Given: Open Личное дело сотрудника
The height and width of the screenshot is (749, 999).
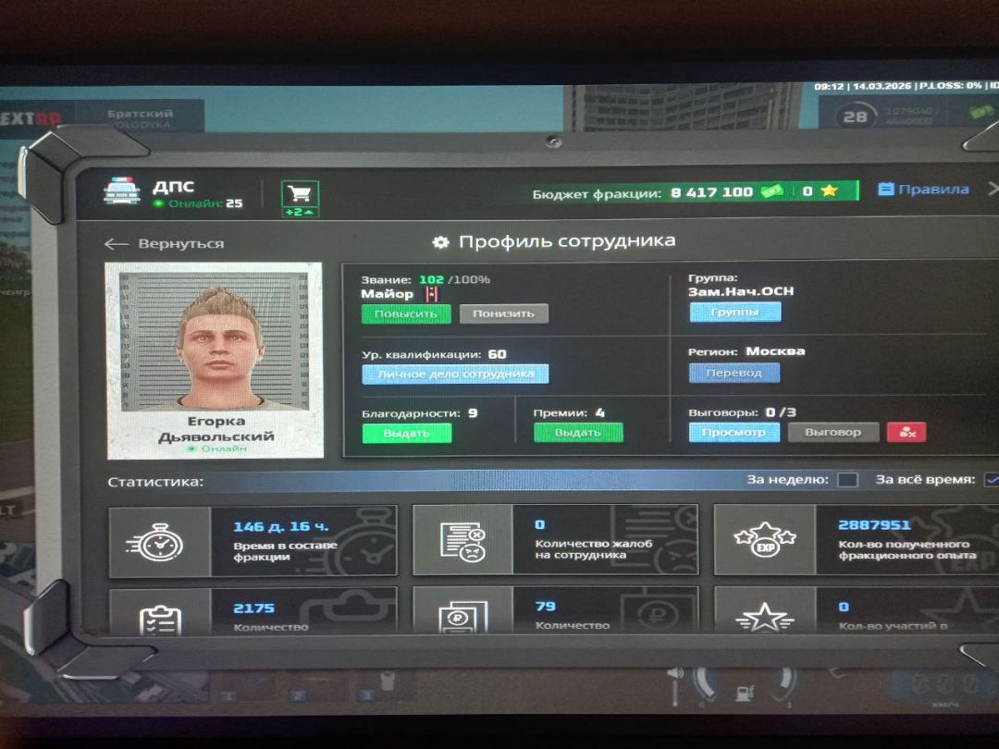Looking at the screenshot, I should 454,374.
